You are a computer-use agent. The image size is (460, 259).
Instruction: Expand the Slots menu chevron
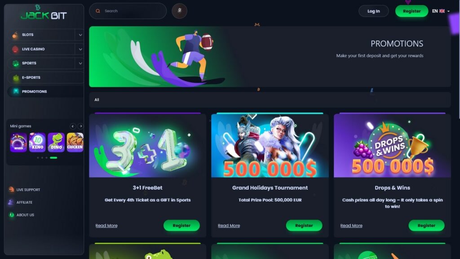(80, 35)
